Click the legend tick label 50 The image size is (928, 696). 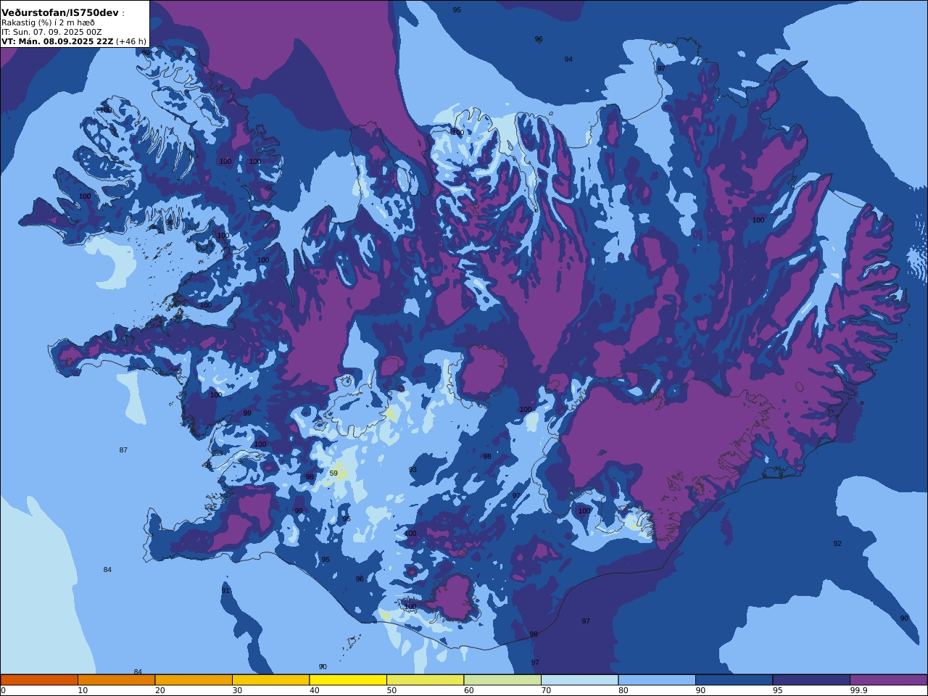coord(391,691)
